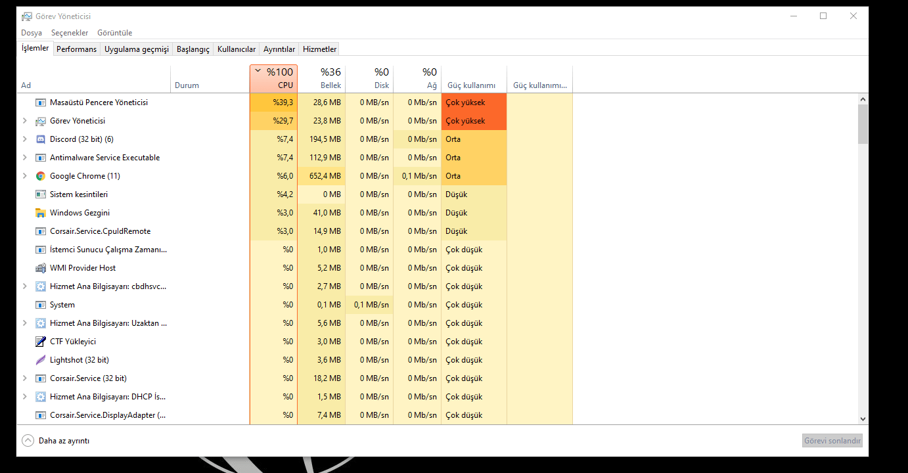
Task: Select the System process icon
Action: 41,305
